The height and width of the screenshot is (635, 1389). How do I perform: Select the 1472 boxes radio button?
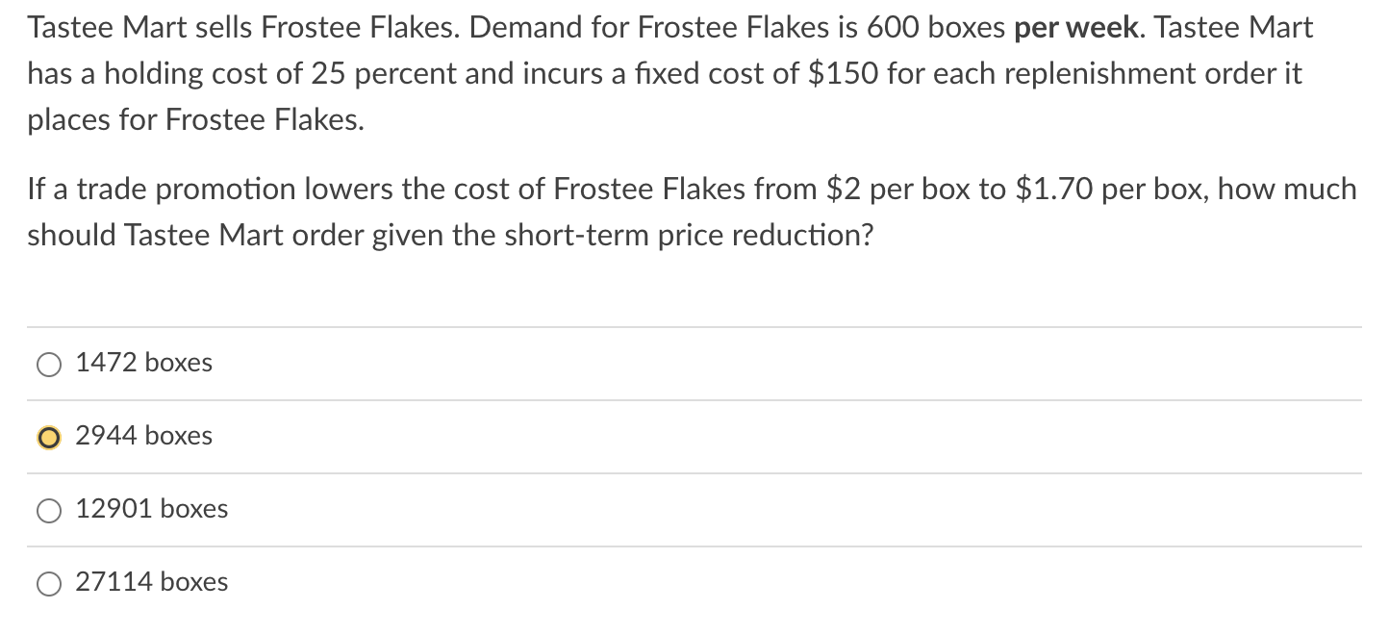47,365
